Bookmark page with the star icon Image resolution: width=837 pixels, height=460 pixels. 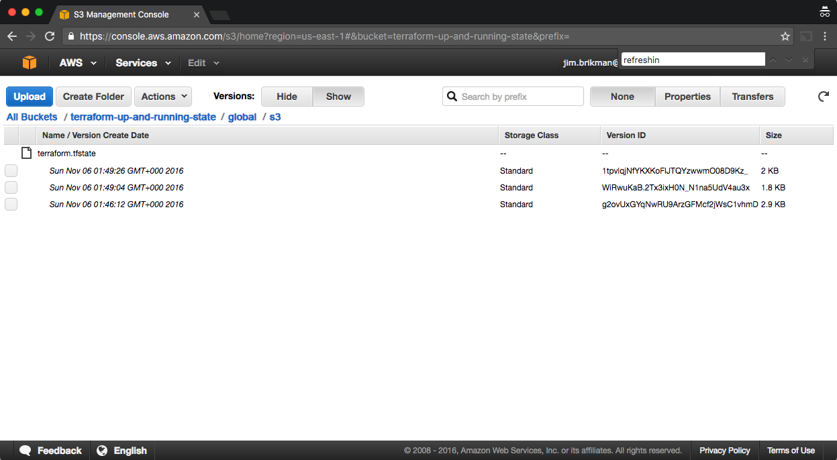pos(785,36)
